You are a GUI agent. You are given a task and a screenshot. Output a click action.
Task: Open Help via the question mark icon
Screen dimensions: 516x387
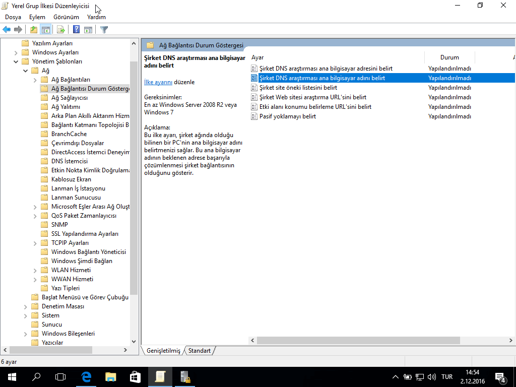click(x=76, y=30)
